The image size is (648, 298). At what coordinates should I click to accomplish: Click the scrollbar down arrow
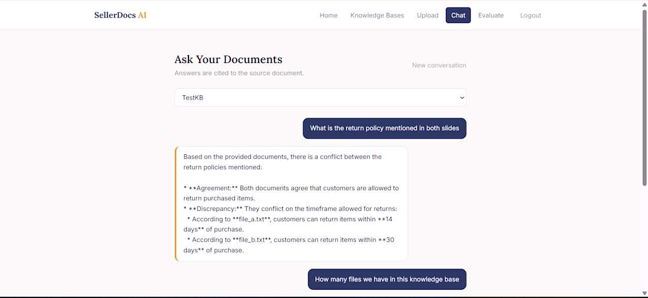644,293
